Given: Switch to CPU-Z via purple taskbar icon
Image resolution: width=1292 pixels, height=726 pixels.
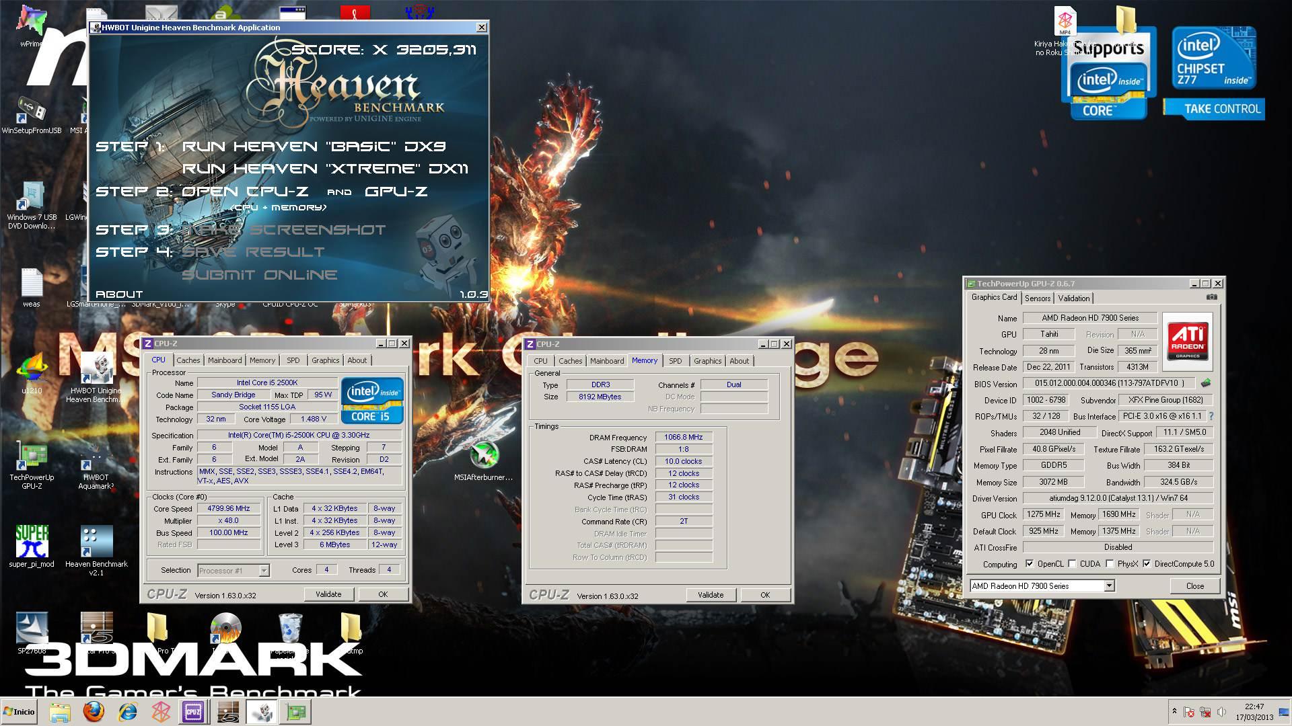Looking at the screenshot, I should tap(193, 712).
